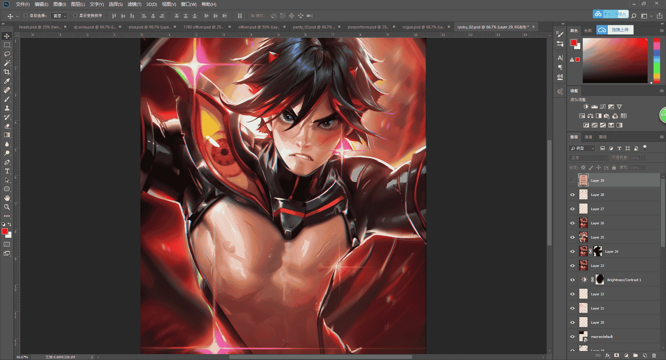Select the Lasso tool
Viewport: 666px width, 360px height.
pos(7,54)
